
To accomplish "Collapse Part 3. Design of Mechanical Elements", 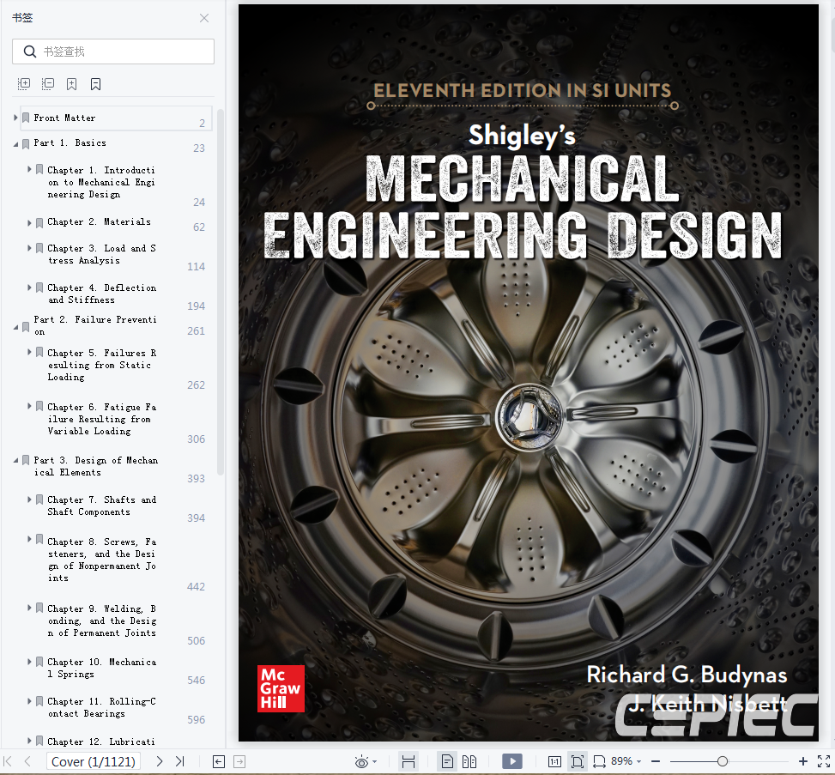I will click(x=15, y=460).
